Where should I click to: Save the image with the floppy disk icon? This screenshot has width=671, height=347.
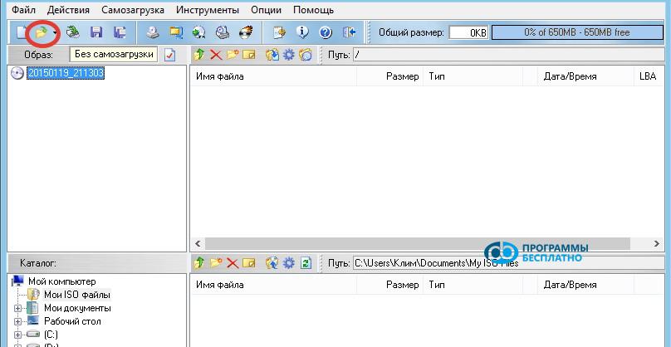(96, 32)
